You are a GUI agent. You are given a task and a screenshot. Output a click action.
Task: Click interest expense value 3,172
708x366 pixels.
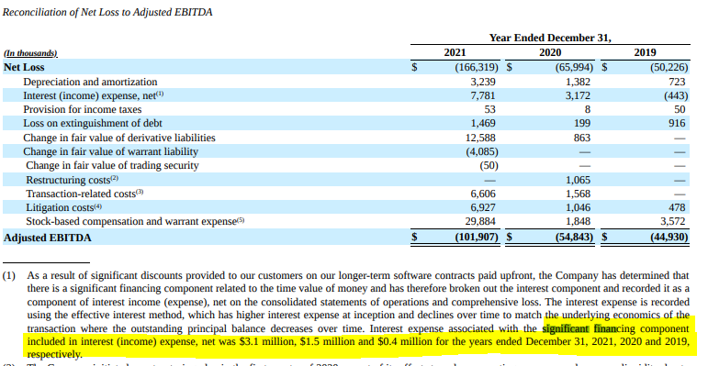pos(578,95)
